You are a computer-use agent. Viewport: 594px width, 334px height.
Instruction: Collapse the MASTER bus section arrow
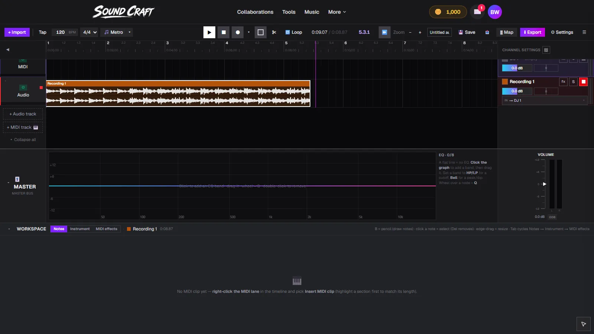[x=8, y=183]
